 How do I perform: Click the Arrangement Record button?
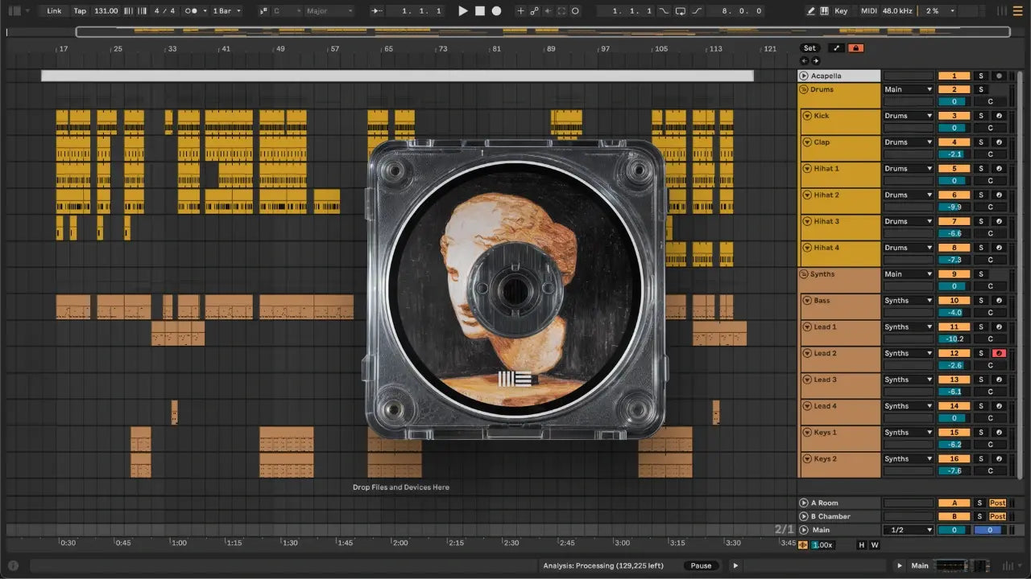496,11
